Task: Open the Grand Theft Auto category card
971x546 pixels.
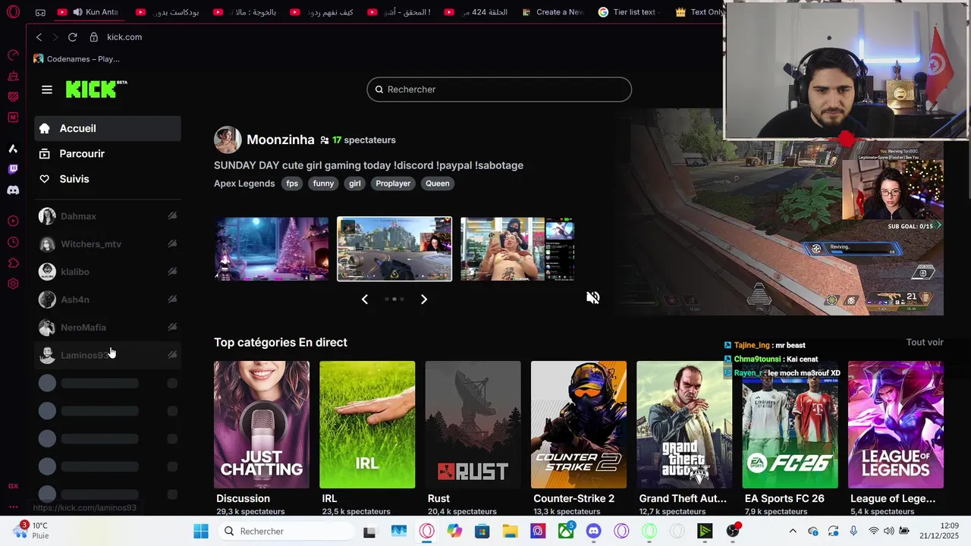Action: point(684,425)
